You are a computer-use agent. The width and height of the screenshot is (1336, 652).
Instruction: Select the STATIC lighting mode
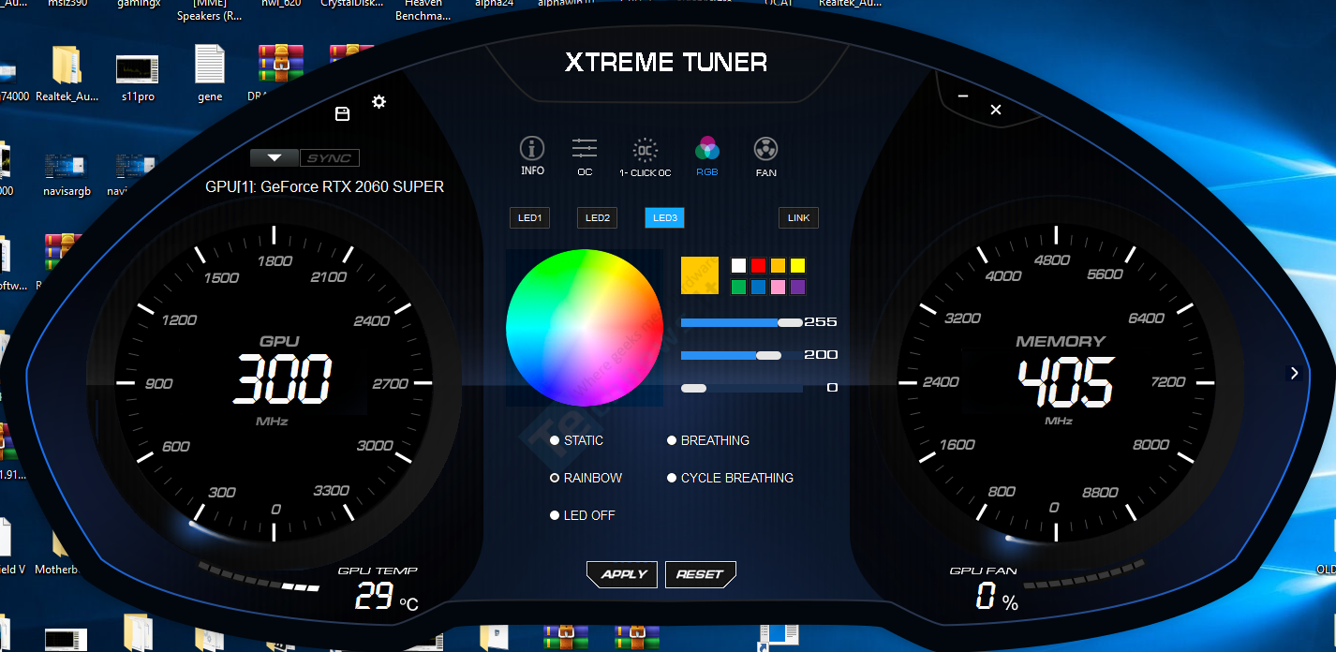click(577, 440)
